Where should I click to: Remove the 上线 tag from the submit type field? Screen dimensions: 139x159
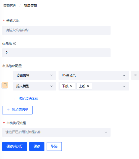88,86
